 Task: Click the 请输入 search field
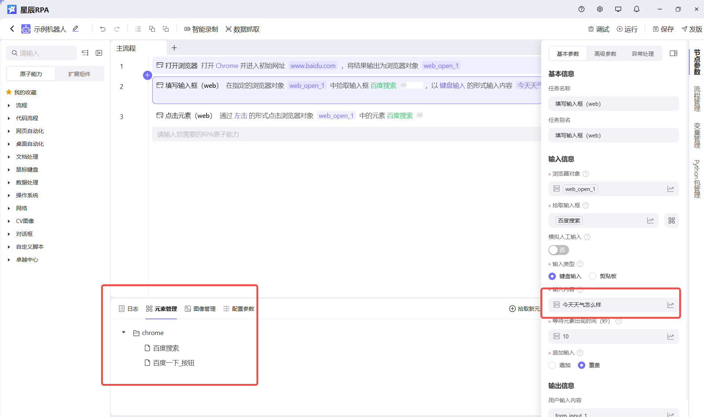coord(44,53)
